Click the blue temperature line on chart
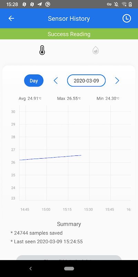Viewport: 138px width, 277px height. click(x=50, y=158)
